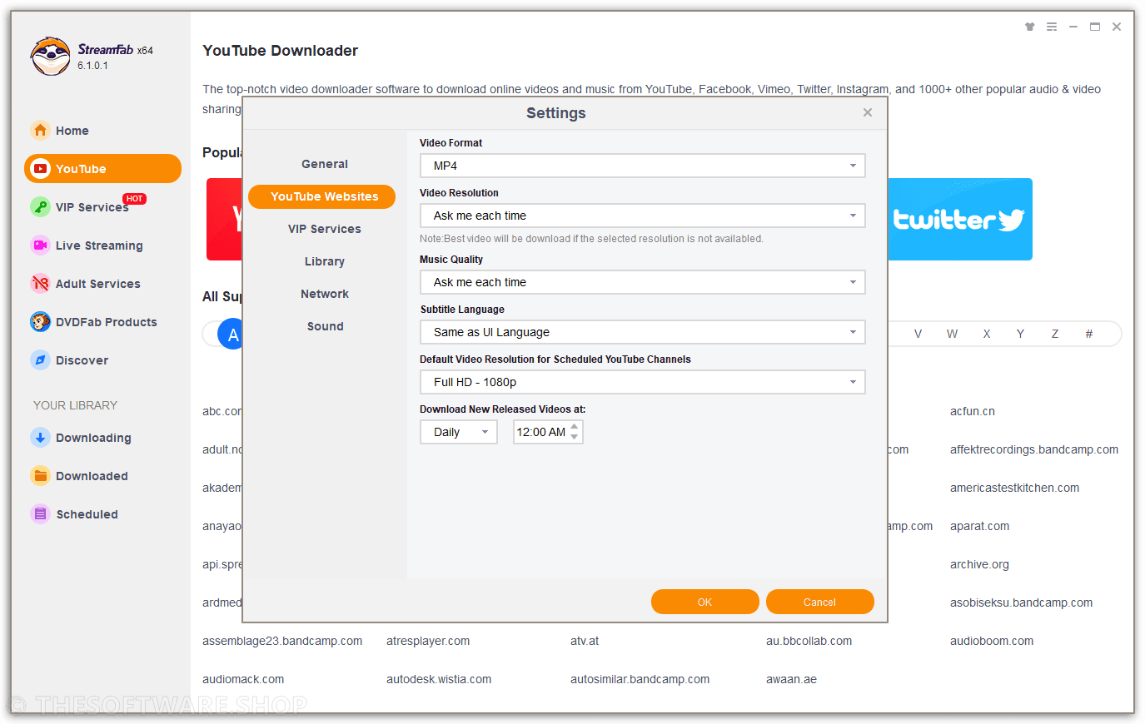Filter sites by letter A
This screenshot has height=724, width=1145.
tap(230, 334)
